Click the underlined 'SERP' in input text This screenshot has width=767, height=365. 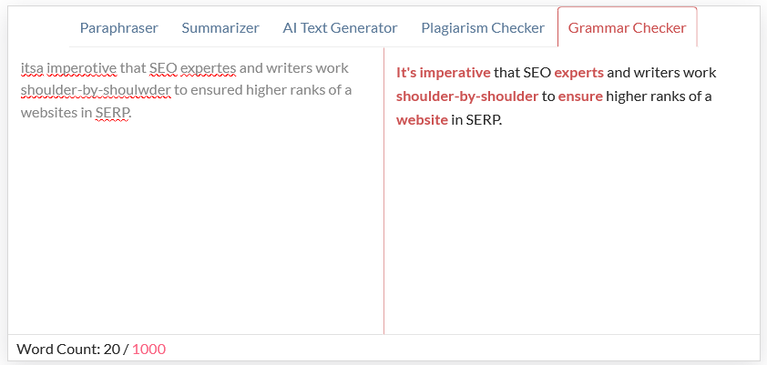pos(112,113)
